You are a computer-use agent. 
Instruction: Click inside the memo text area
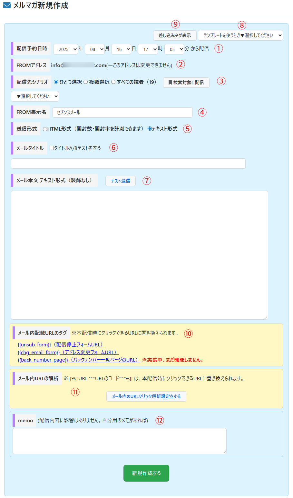pos(119,441)
